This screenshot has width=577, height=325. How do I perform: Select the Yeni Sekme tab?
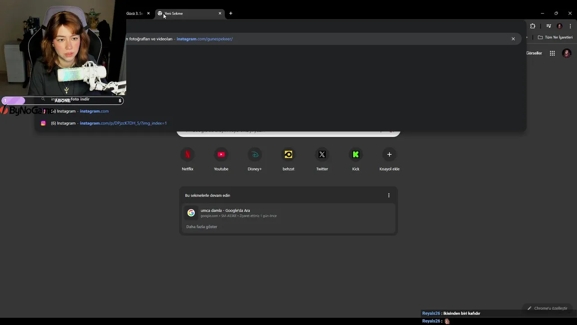click(x=189, y=14)
